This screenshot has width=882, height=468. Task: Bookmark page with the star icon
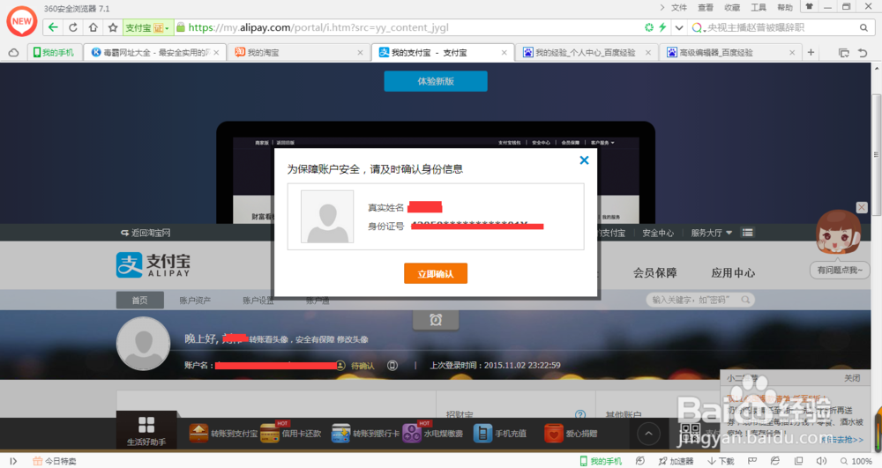(113, 27)
